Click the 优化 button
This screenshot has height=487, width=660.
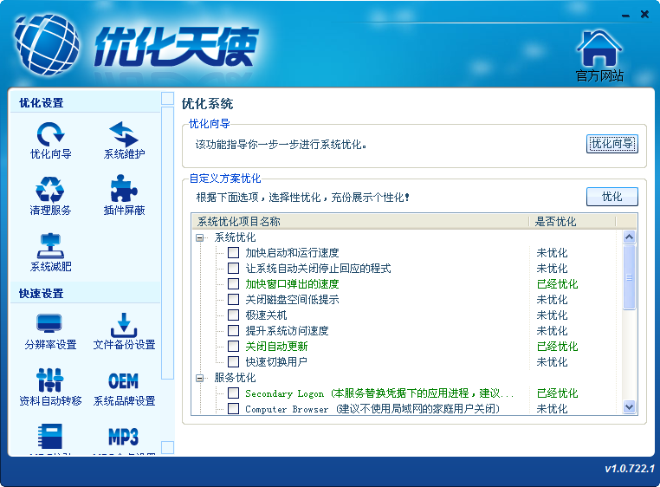coord(611,197)
